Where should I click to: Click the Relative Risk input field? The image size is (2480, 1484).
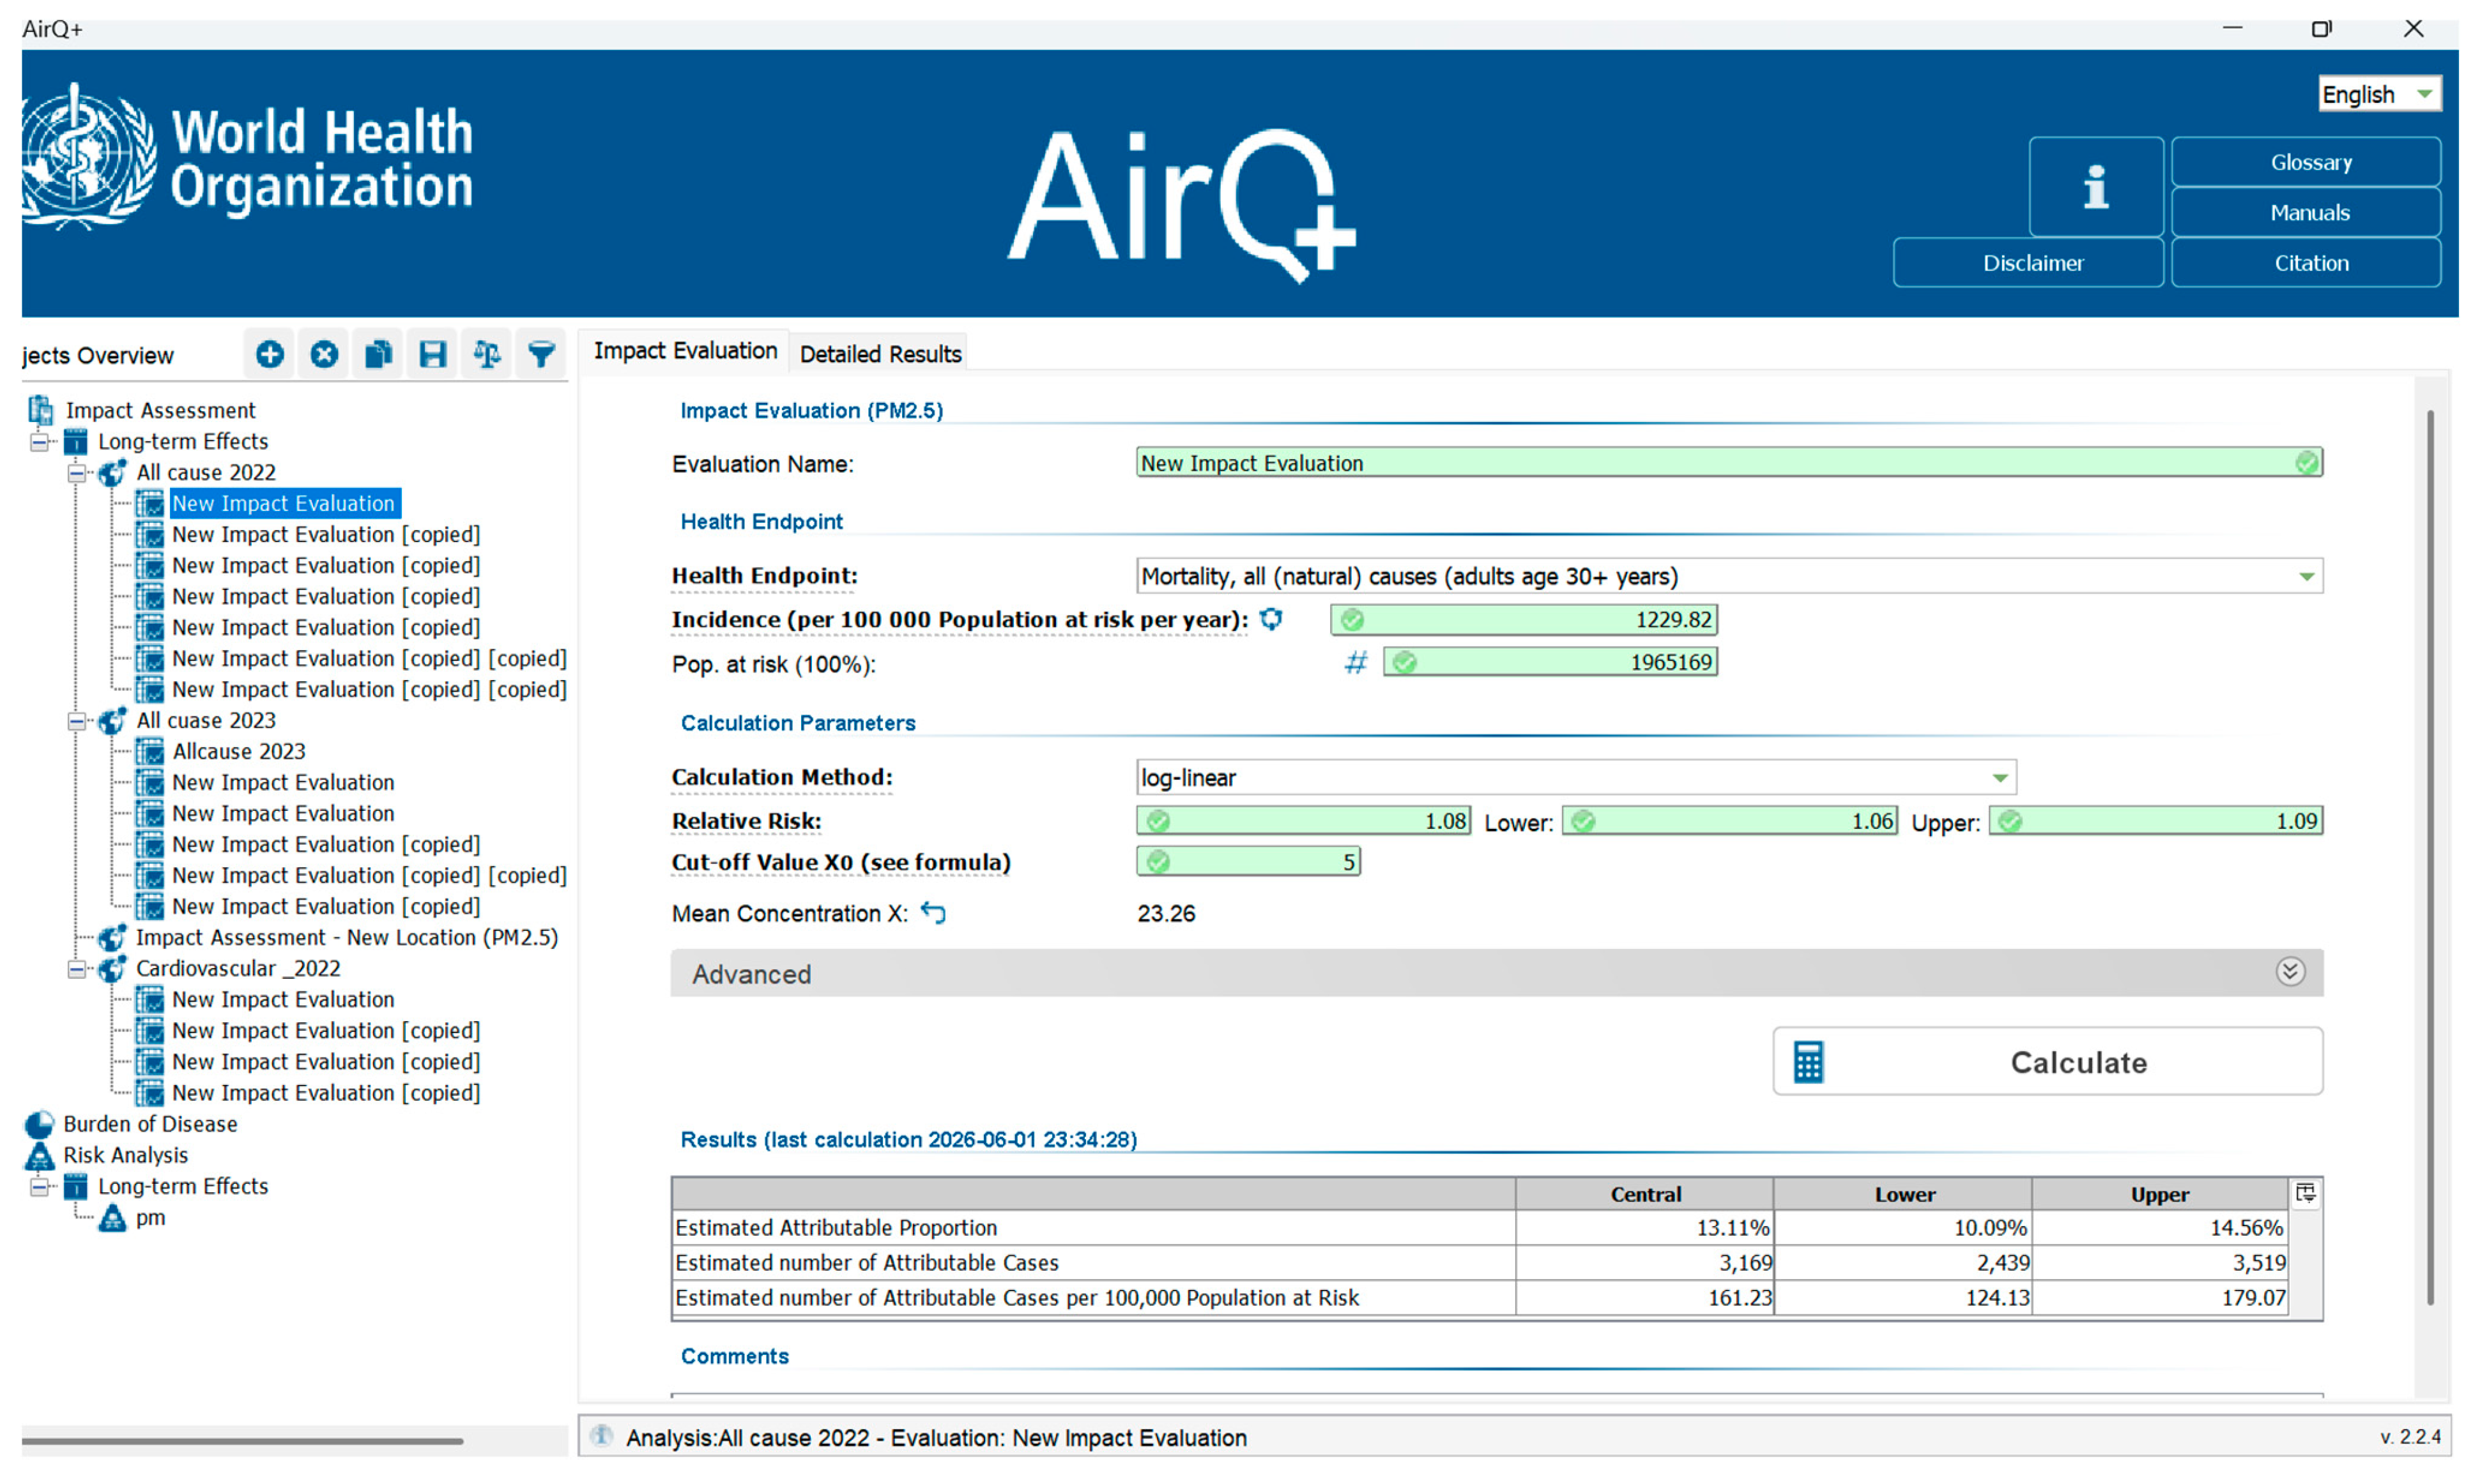pos(1303,821)
